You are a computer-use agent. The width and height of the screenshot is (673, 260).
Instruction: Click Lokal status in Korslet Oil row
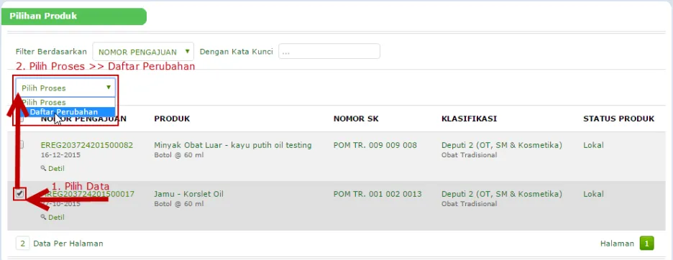(x=593, y=195)
